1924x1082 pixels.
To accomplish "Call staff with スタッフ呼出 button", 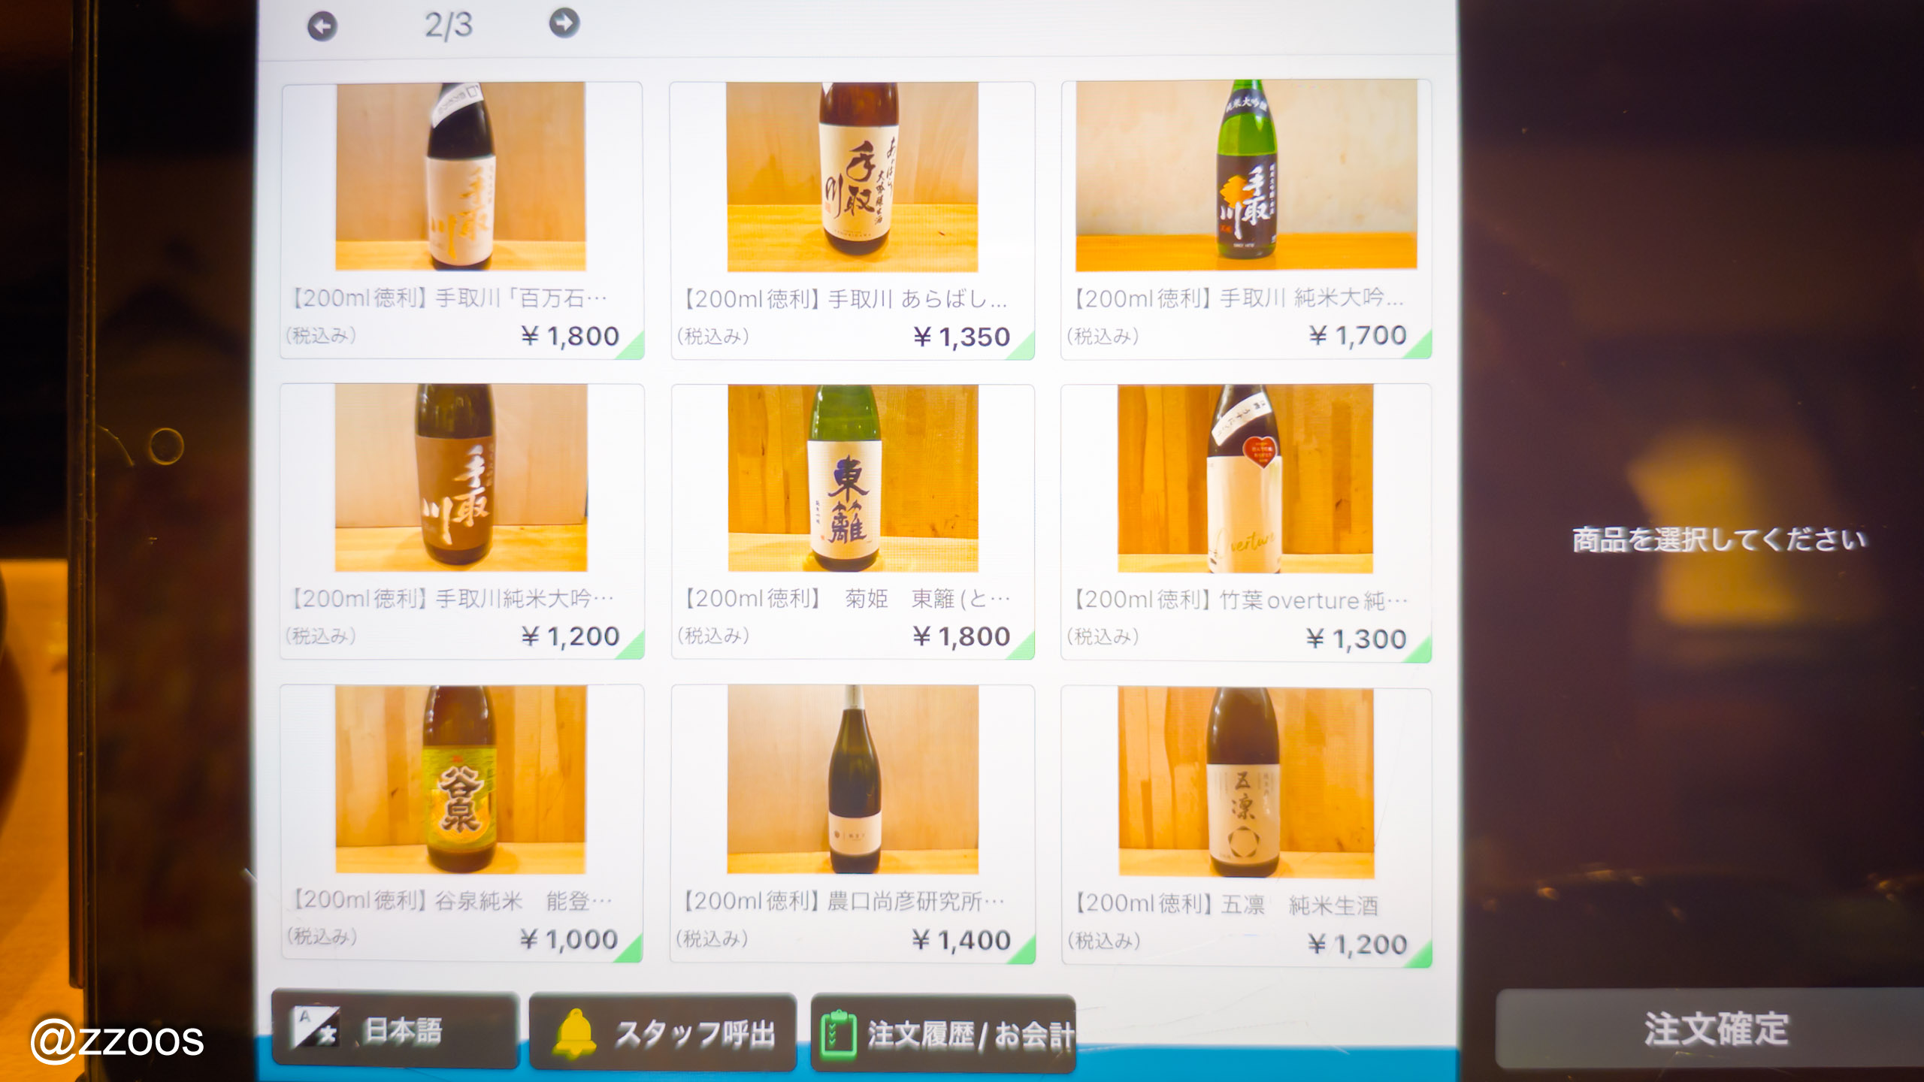I will (663, 1032).
